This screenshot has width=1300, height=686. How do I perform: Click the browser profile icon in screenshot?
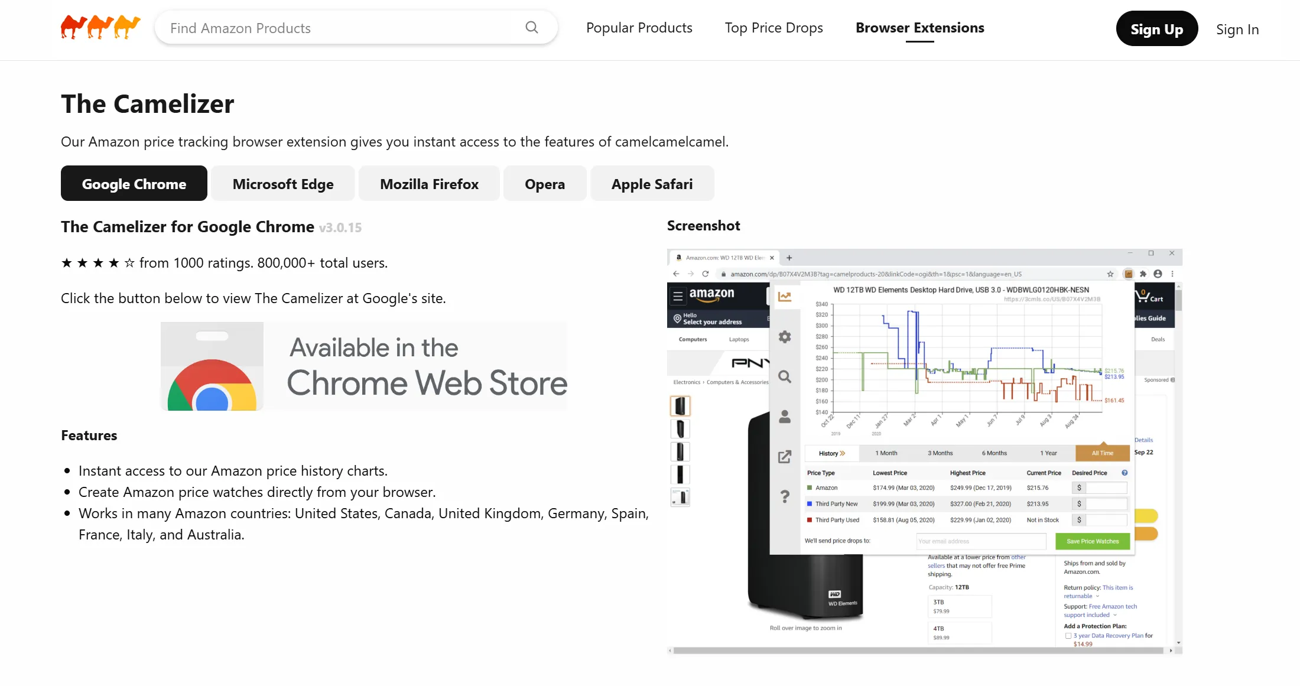tap(1158, 274)
